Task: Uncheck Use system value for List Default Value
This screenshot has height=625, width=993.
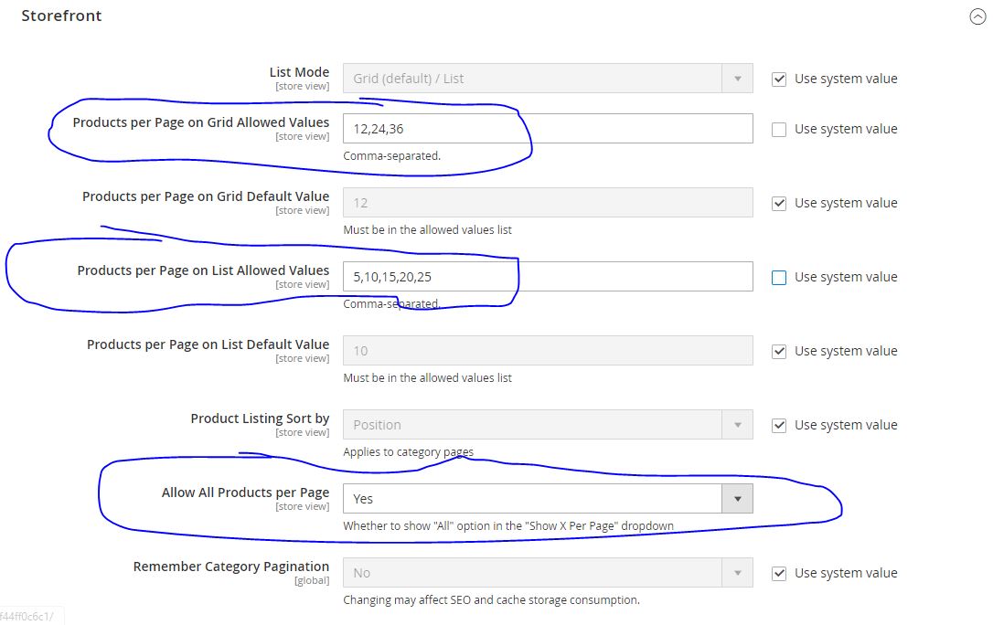Action: (778, 350)
